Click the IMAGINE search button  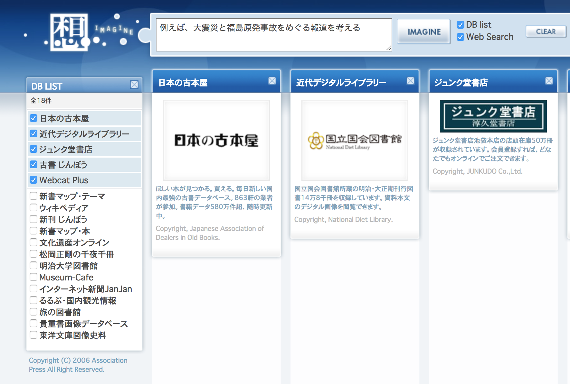(424, 32)
